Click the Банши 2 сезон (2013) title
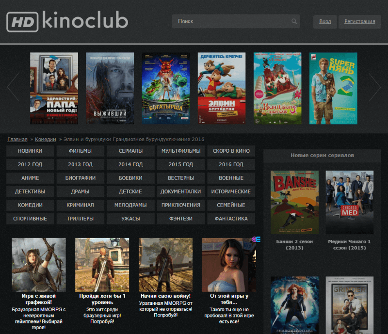Viewport: 388px width, 334px height. (294, 245)
